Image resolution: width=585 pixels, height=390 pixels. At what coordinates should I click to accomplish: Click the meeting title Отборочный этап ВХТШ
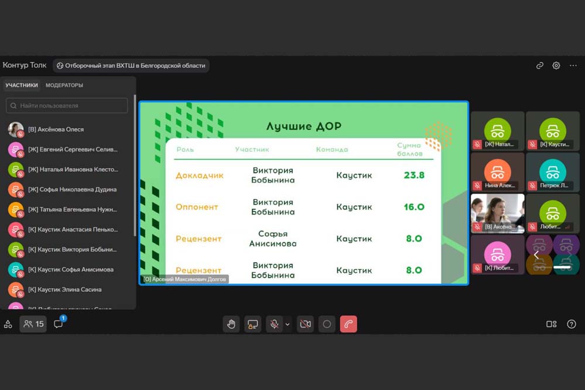click(131, 65)
